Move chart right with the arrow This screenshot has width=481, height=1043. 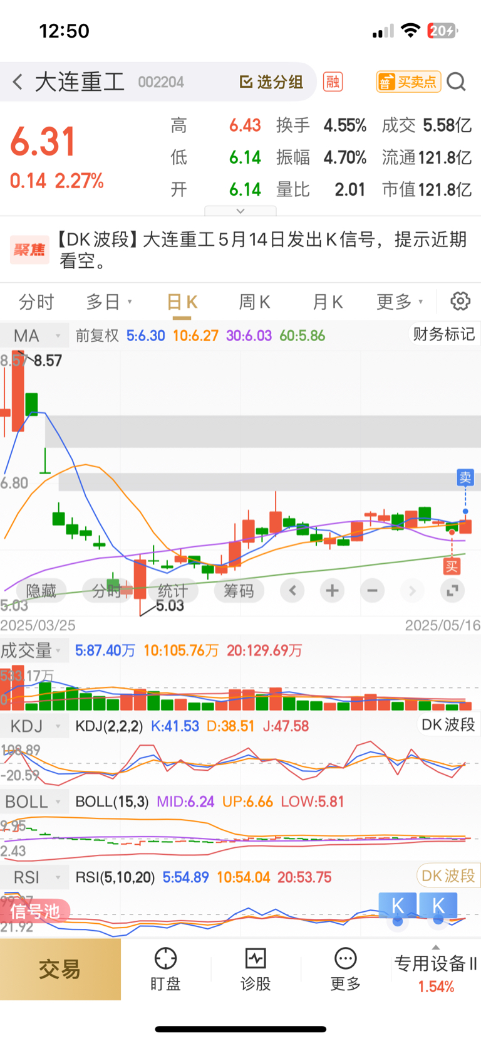click(x=412, y=590)
